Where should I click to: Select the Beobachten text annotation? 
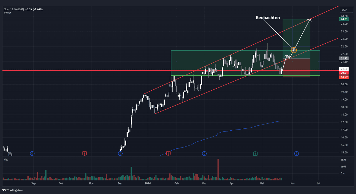pos(268,18)
